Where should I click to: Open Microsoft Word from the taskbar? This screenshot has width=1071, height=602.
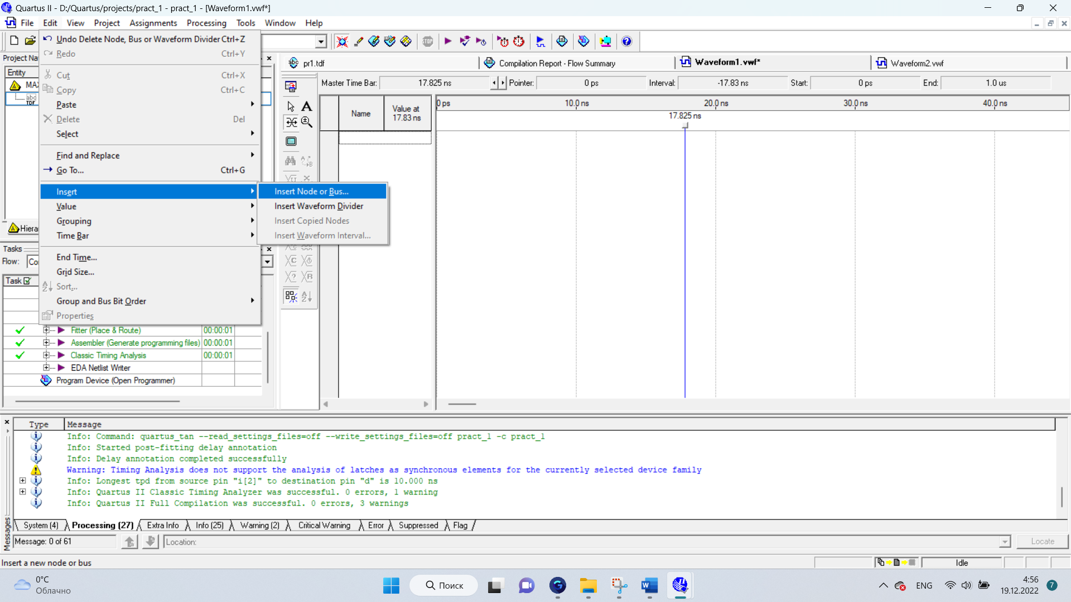(x=649, y=585)
